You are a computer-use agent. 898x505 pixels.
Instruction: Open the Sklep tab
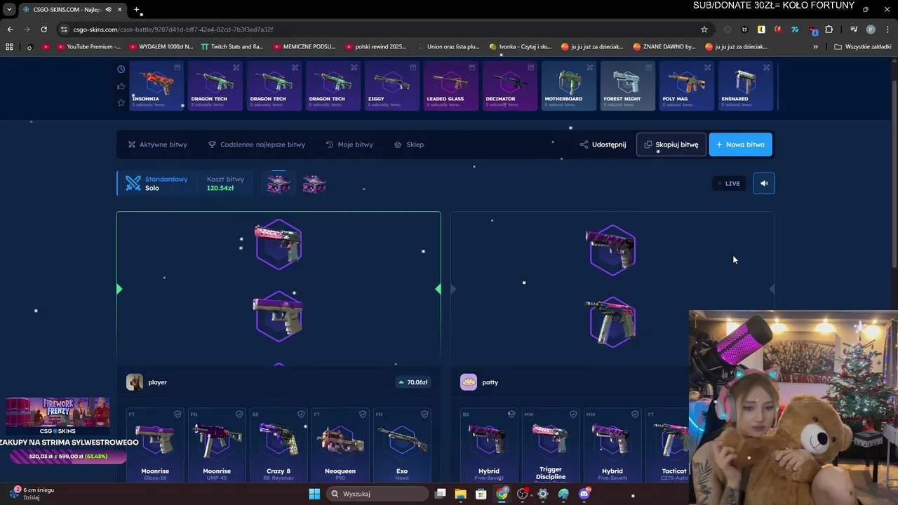(409, 144)
